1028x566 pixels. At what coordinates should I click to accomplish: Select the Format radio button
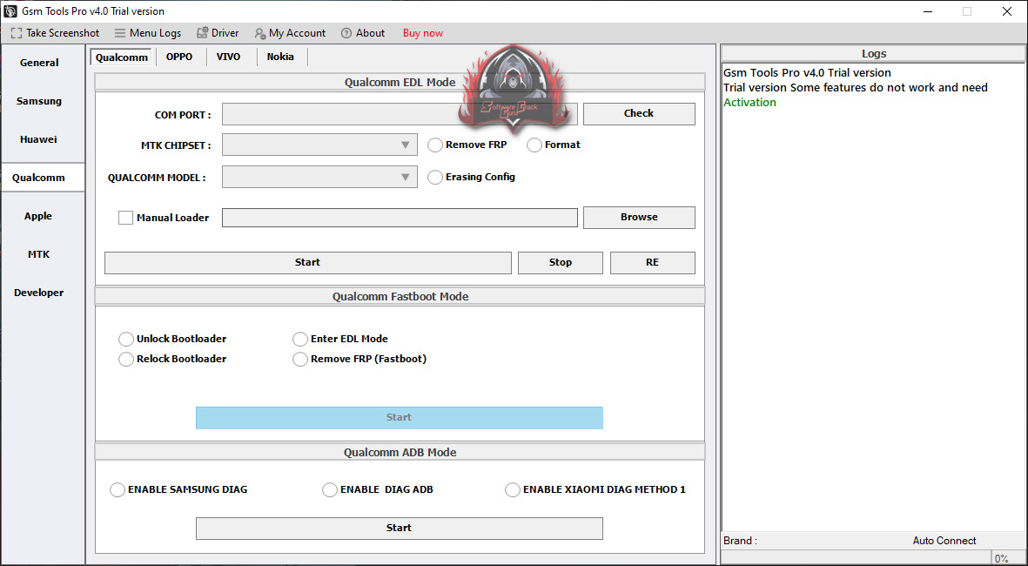coord(534,145)
